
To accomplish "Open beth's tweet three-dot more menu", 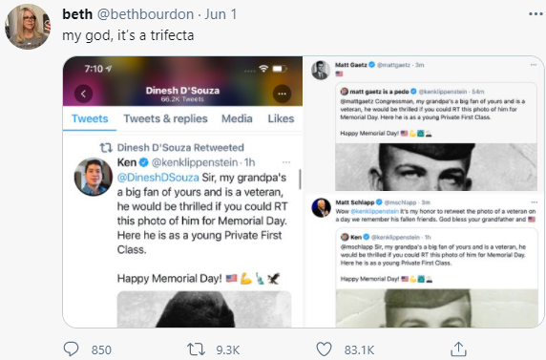I will [x=535, y=14].
